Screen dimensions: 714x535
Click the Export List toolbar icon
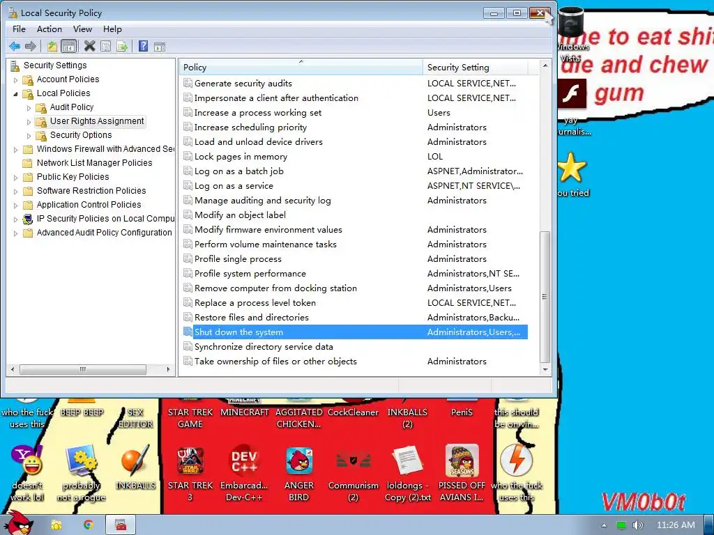pyautogui.click(x=122, y=46)
